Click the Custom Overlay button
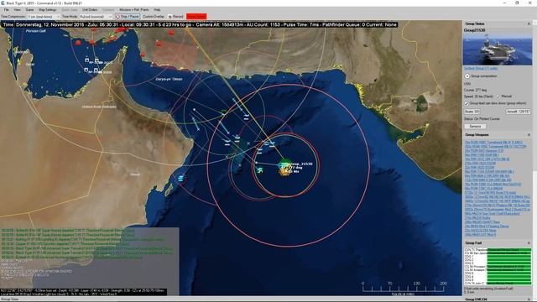537x302 pixels. click(154, 17)
